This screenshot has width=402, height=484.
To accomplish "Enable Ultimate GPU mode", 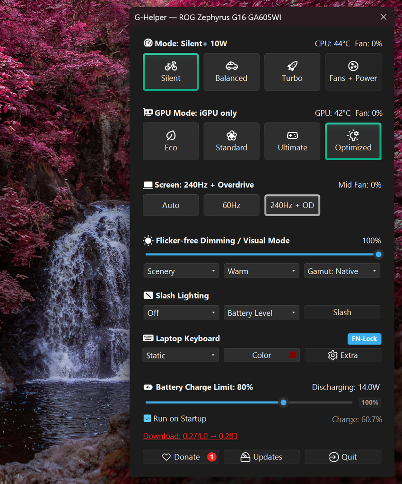I will click(x=292, y=141).
